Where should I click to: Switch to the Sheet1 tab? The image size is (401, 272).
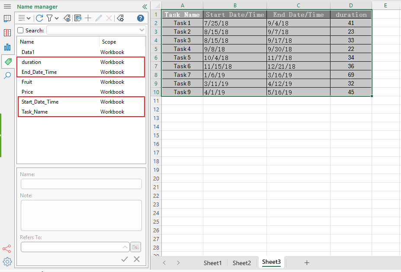click(x=212, y=263)
